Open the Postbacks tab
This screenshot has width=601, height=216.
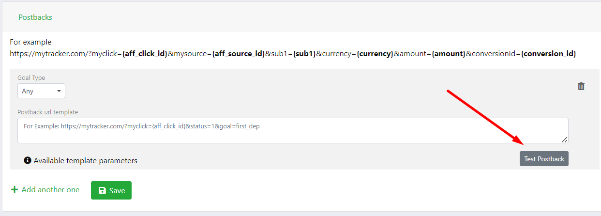[x=35, y=17]
